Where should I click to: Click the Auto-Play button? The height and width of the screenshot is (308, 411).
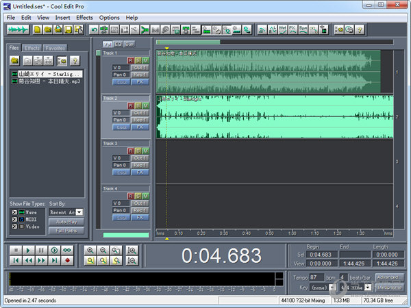click(66, 222)
